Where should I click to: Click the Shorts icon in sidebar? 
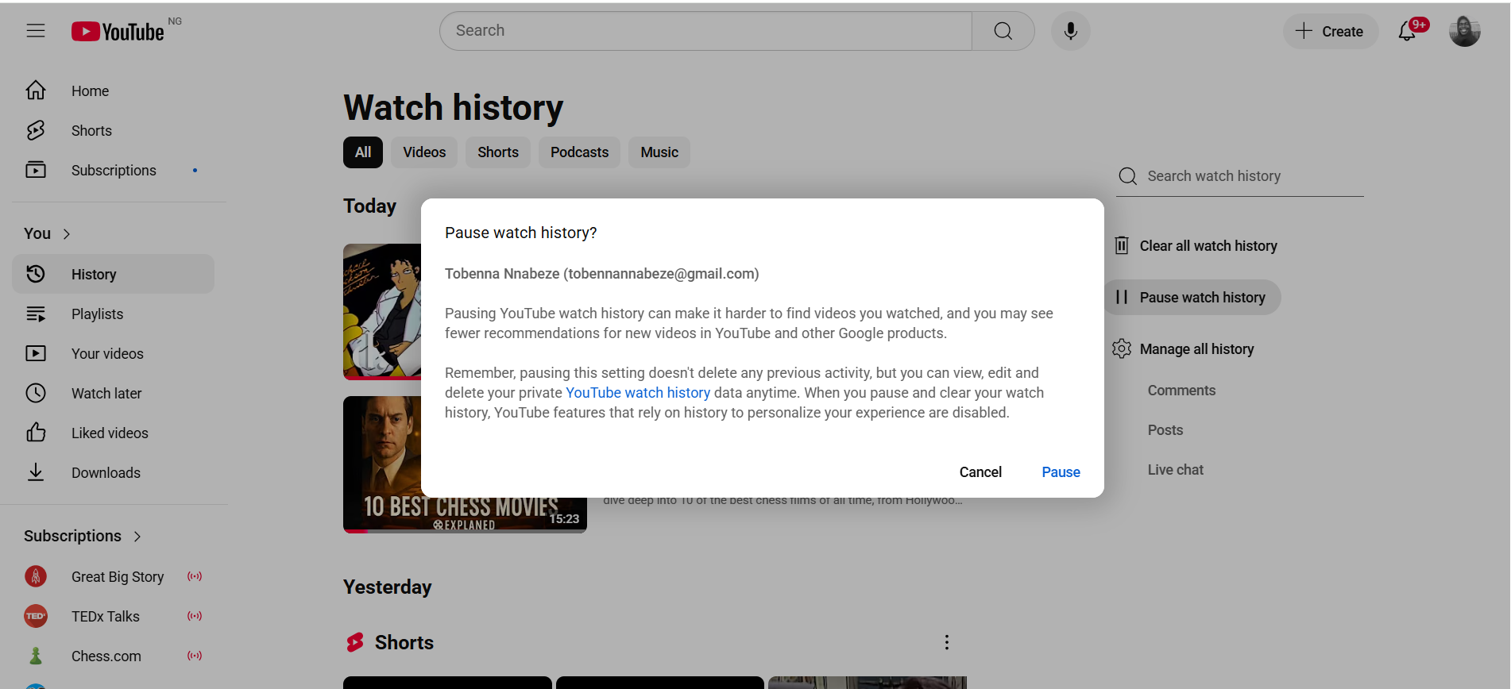click(36, 130)
